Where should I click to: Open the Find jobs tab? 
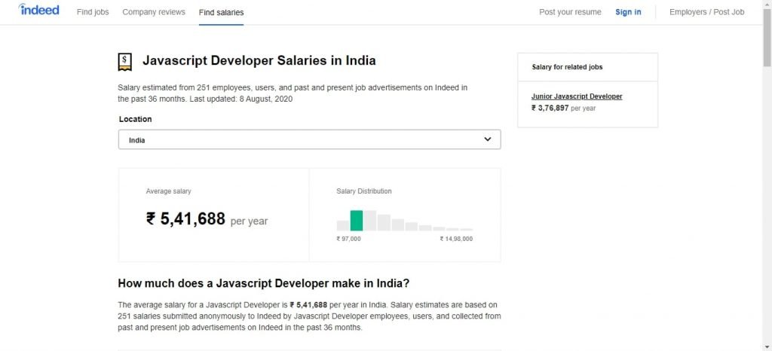point(93,12)
